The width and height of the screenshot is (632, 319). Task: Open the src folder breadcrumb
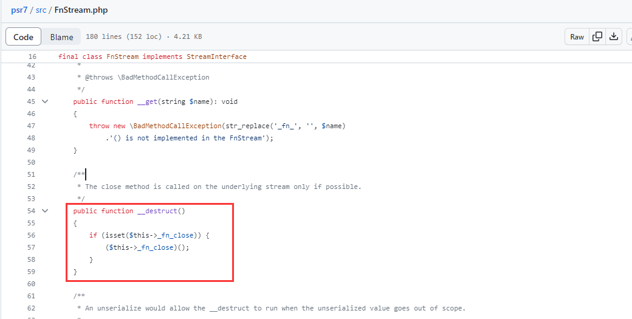41,10
